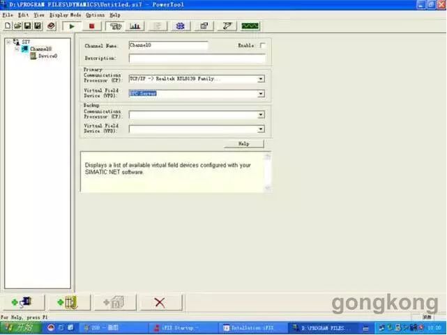The image size is (447, 335).
Task: Click the Save file toolbar icon
Action: pyautogui.click(x=27, y=26)
